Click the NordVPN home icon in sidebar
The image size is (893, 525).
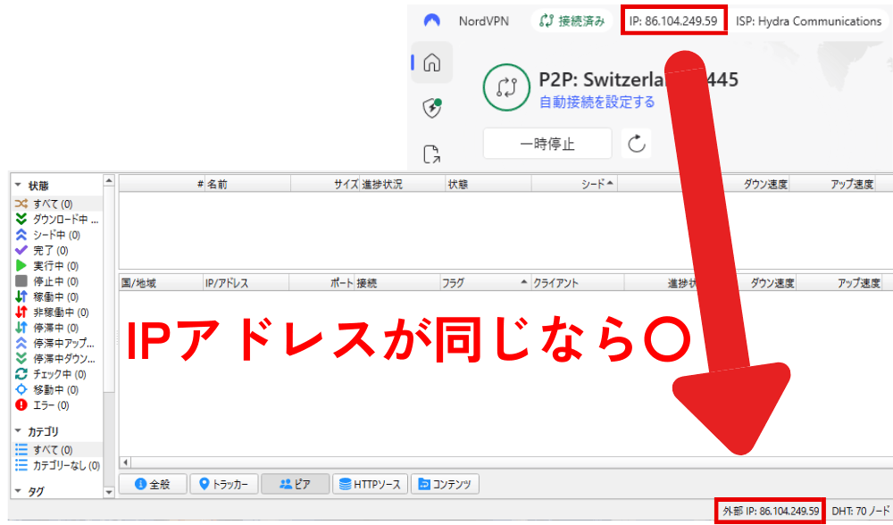(x=432, y=63)
